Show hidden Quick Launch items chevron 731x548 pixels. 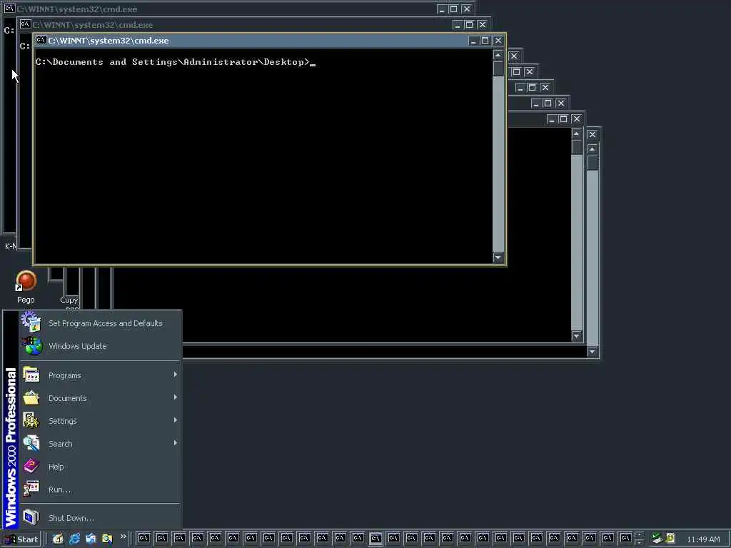[x=123, y=537]
